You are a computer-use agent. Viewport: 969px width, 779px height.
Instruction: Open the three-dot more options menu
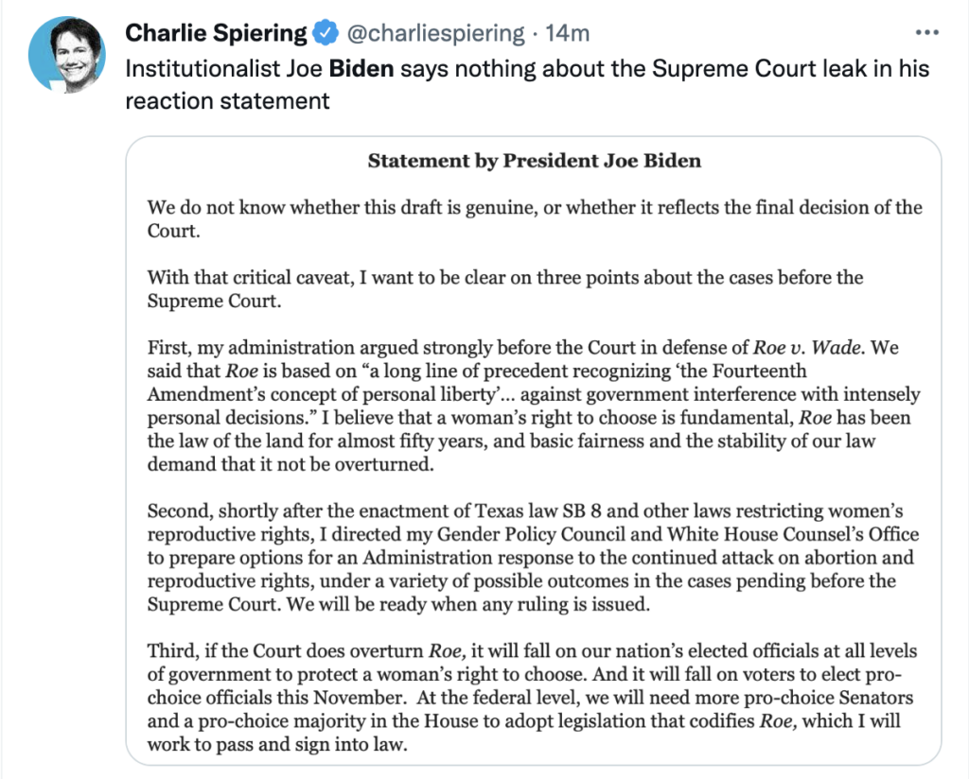pyautogui.click(x=926, y=32)
